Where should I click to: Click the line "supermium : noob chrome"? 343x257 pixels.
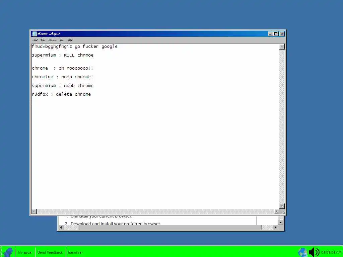[x=63, y=85]
